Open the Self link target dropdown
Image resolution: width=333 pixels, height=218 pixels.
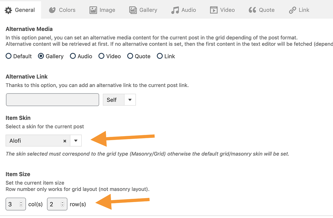pos(130,99)
